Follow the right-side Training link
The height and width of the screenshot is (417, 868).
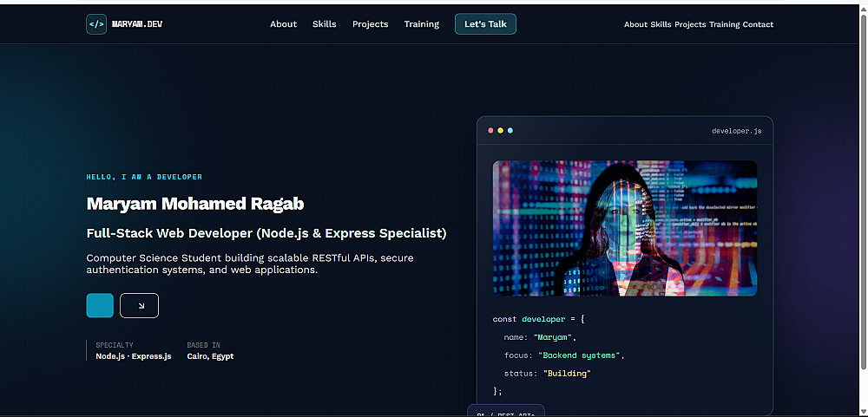(x=724, y=24)
